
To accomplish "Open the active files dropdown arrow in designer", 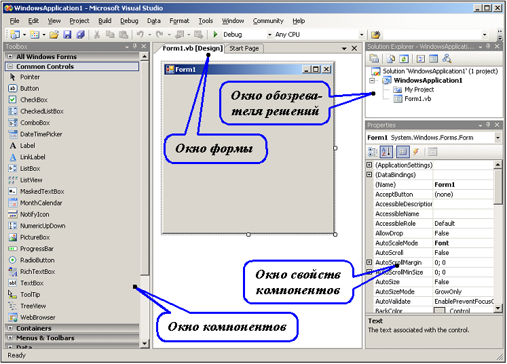I will tap(344, 48).
